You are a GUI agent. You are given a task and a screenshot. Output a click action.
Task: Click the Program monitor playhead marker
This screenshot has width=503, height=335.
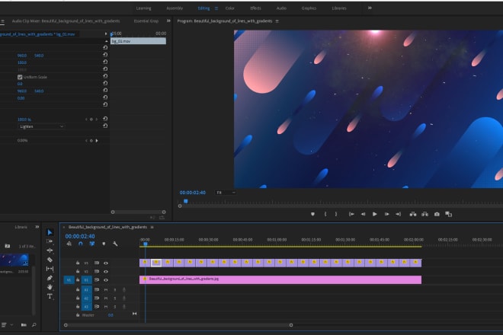pos(186,201)
